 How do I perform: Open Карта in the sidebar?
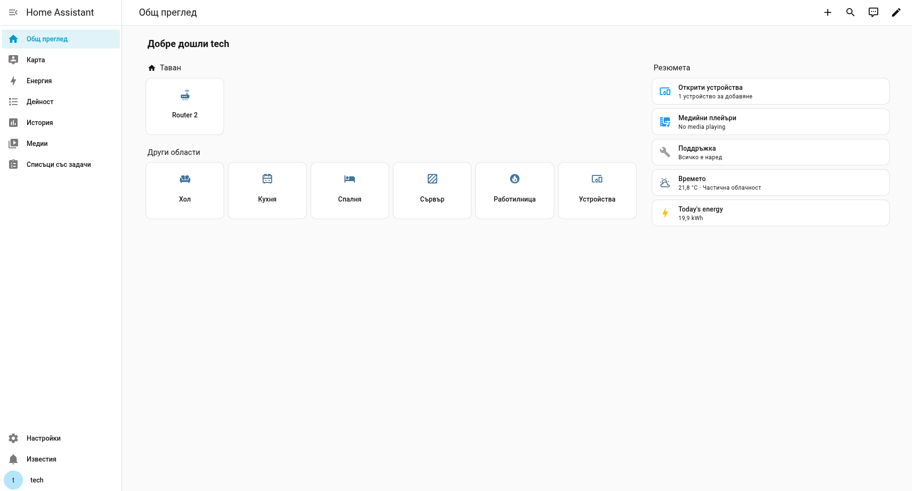tap(61, 60)
